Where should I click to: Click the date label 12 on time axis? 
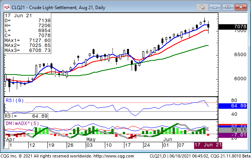point(32,145)
